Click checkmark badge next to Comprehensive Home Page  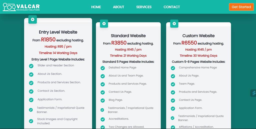pyautogui.click(x=173, y=68)
